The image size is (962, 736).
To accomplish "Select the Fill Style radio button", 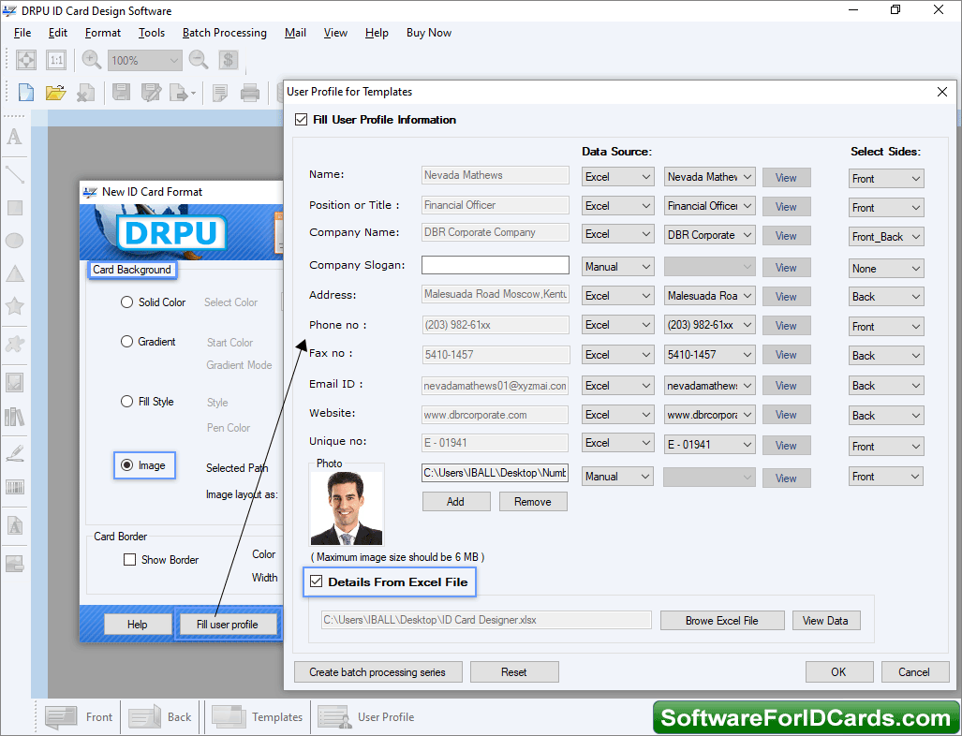I will (x=126, y=401).
